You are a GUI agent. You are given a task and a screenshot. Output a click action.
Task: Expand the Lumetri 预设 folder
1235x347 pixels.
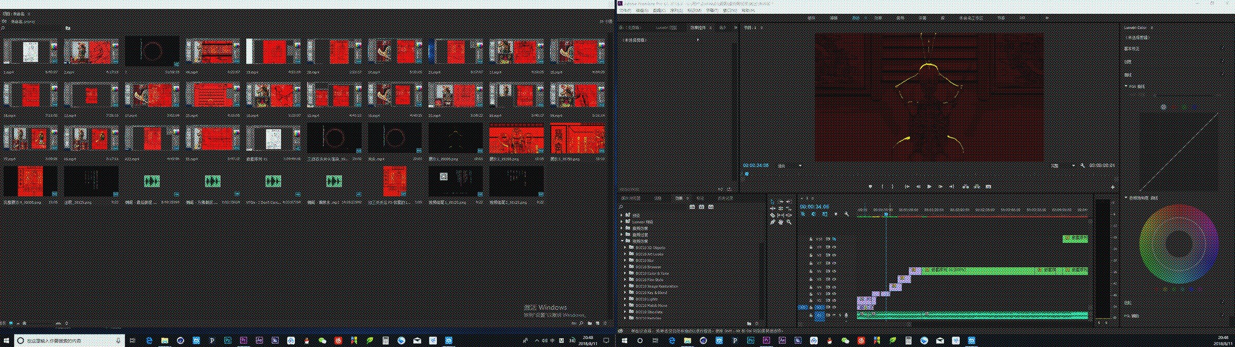pos(621,222)
